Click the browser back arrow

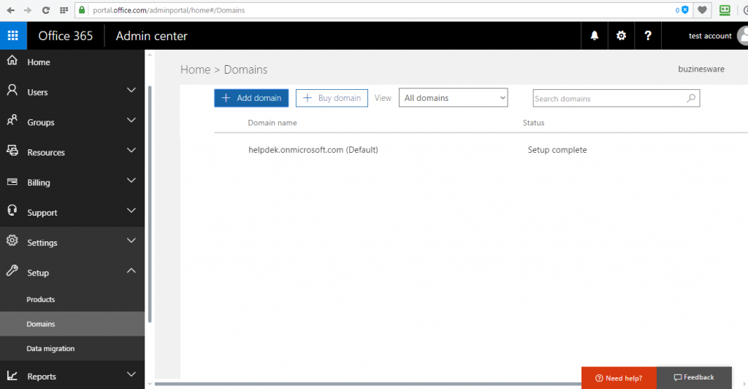pyautogui.click(x=10, y=10)
